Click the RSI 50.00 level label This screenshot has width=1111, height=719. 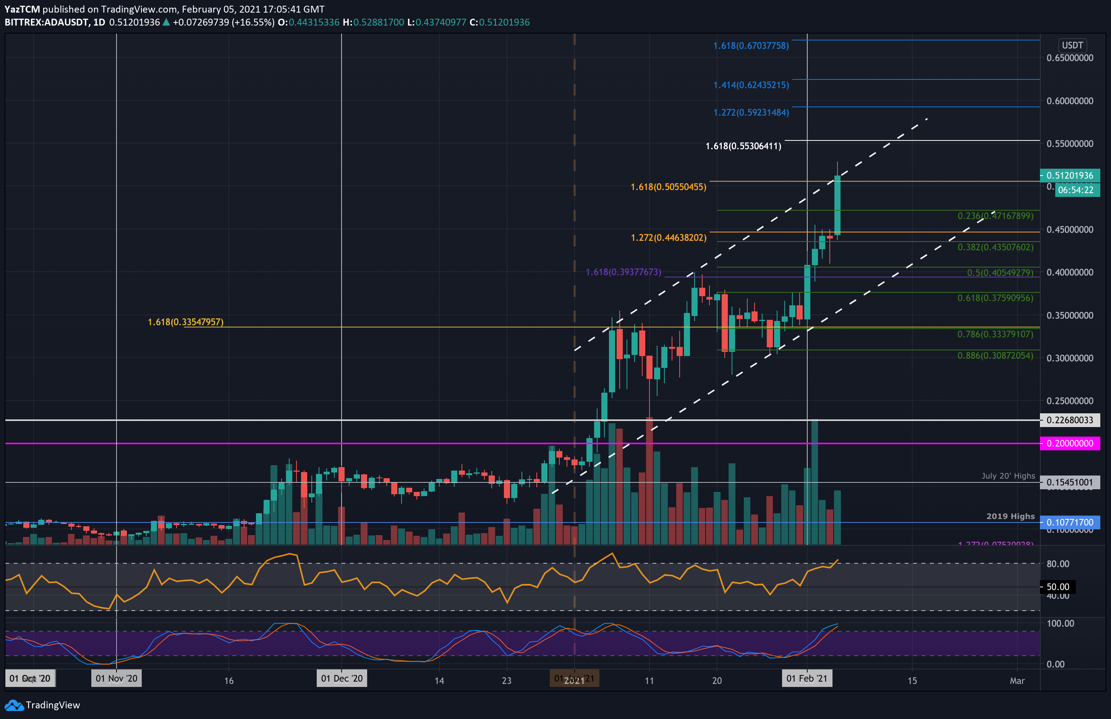[1057, 587]
